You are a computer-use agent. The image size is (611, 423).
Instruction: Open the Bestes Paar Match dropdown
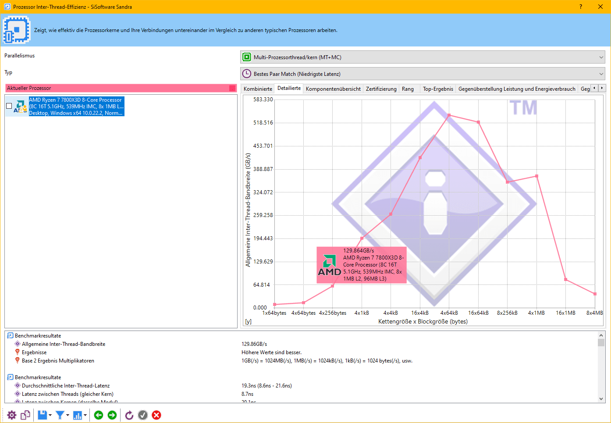point(423,74)
